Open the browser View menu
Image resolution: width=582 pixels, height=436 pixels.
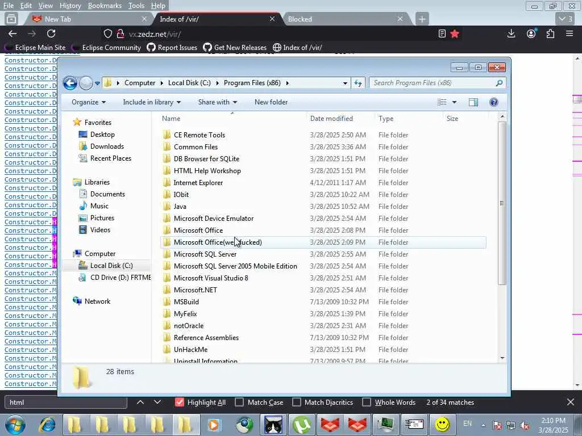(45, 6)
